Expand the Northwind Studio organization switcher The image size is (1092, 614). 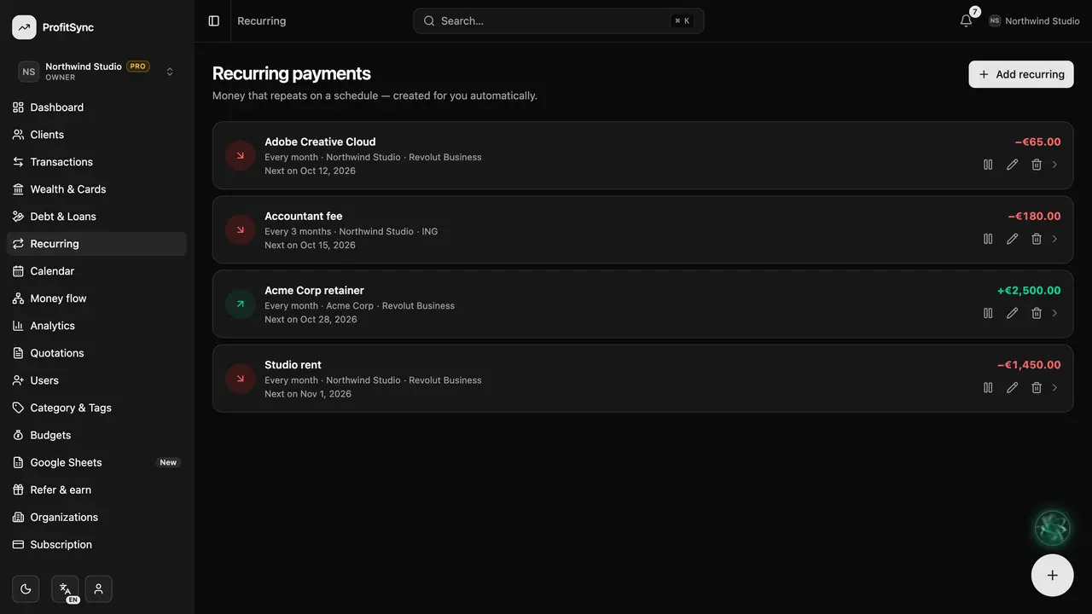pyautogui.click(x=97, y=72)
